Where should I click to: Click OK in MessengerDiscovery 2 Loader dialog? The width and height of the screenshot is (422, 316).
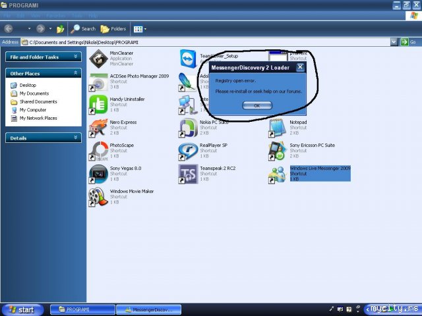click(257, 105)
